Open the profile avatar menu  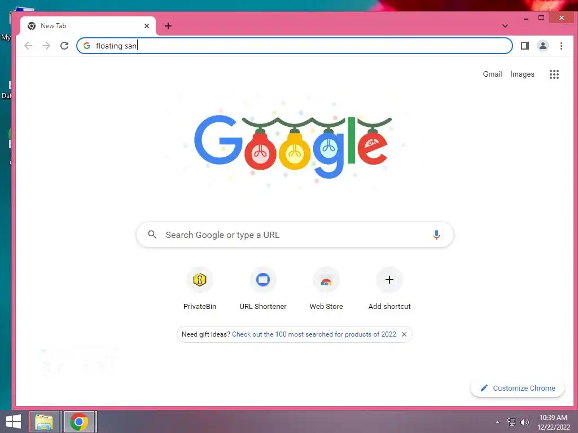tap(542, 46)
